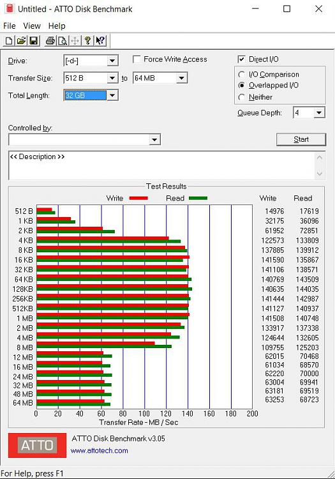Click the write value 109755

[x=272, y=347]
